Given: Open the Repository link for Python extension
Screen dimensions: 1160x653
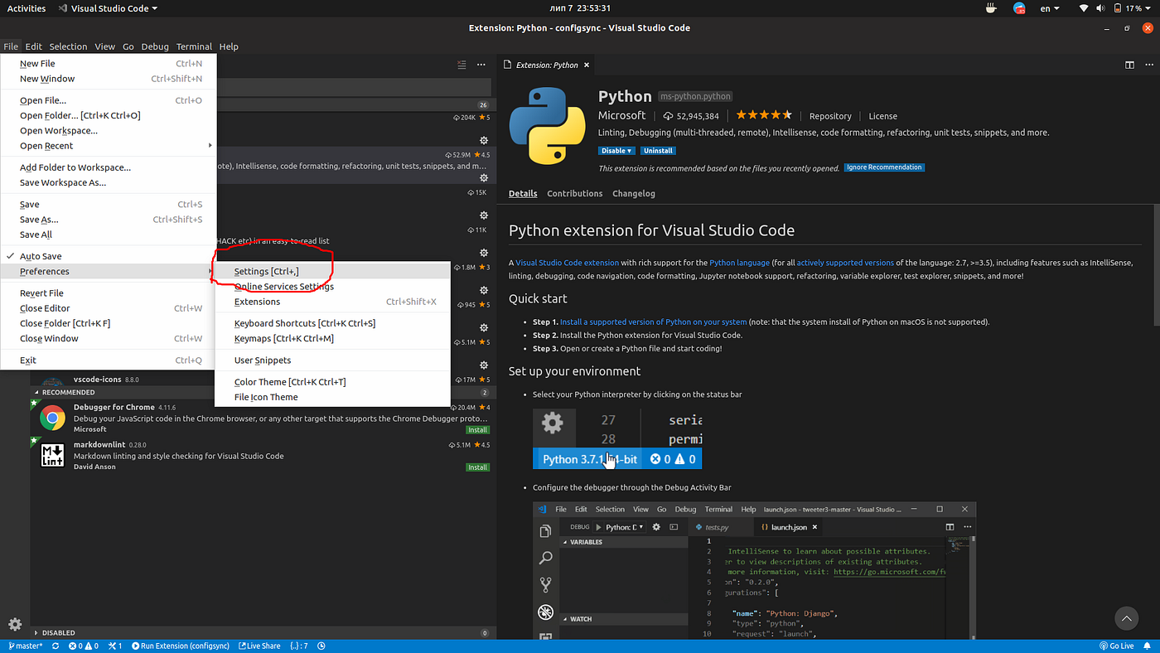Looking at the screenshot, I should coord(830,116).
